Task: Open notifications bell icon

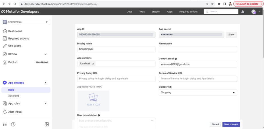Action: 243,12
